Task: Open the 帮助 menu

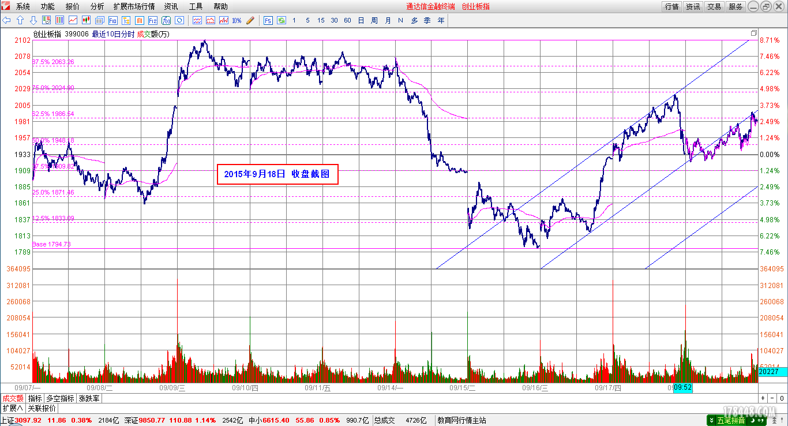Action: click(220, 6)
